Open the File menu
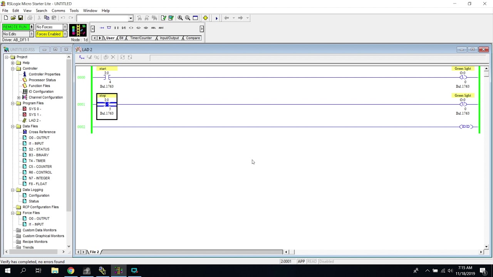Screen dimensions: 493x277 pyautogui.click(x=5, y=10)
